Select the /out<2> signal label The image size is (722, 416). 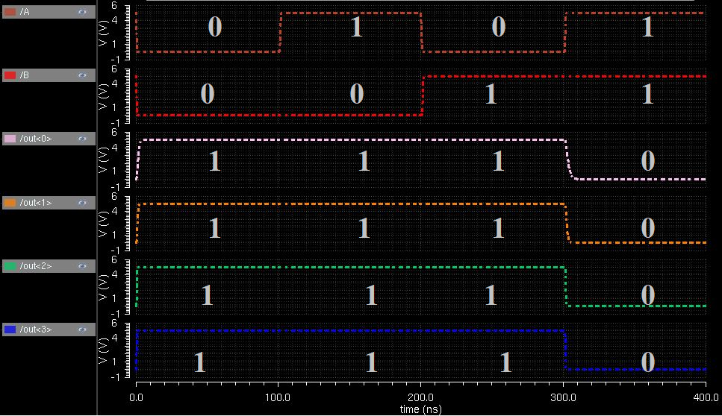36,265
